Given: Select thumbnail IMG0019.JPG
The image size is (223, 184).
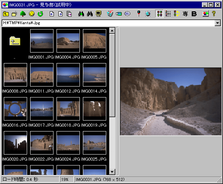Looking at the screenshot, I should click(x=95, y=109).
